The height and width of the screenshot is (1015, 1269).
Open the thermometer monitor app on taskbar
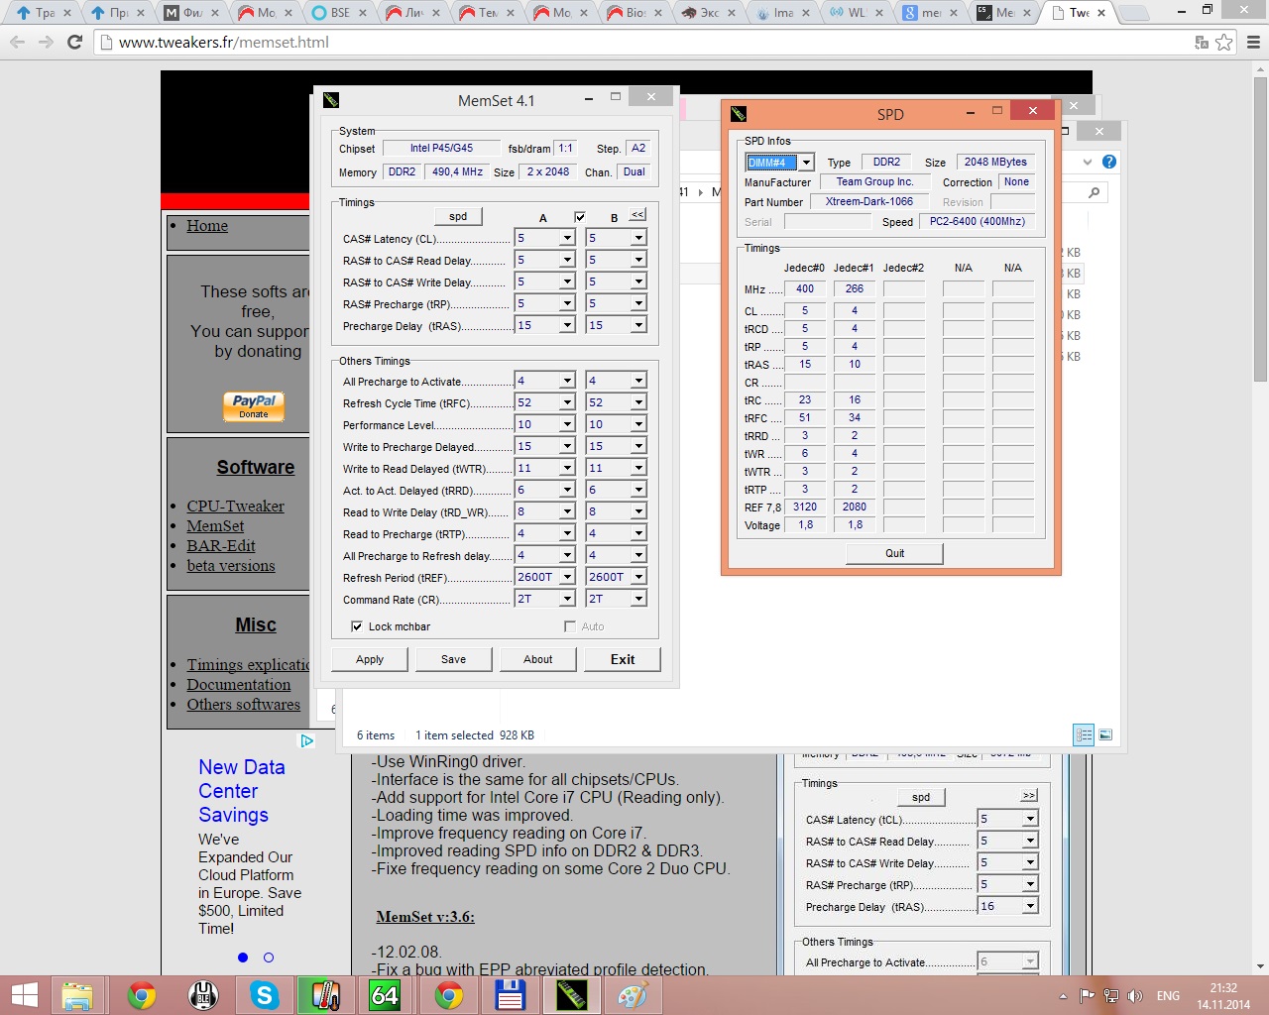tap(325, 995)
